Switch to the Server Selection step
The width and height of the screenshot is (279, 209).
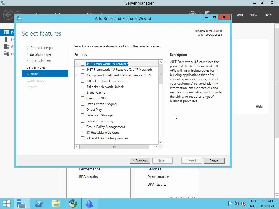(39, 61)
